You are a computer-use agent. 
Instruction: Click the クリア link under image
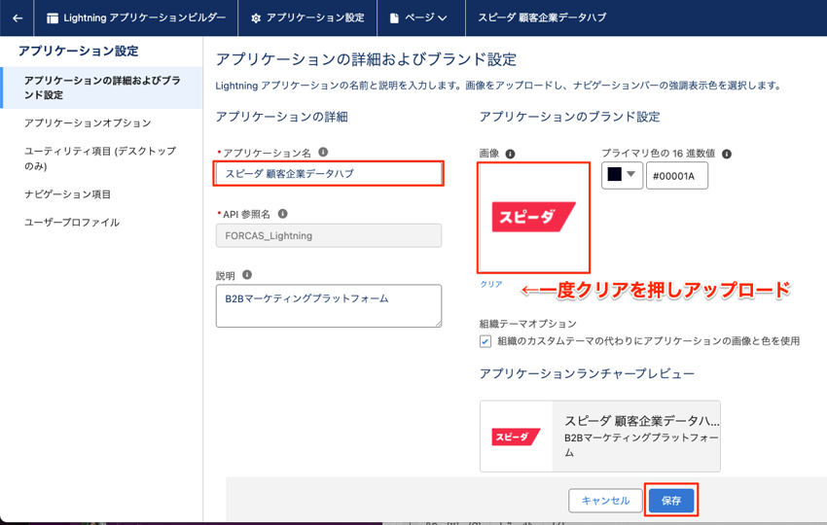pyautogui.click(x=491, y=284)
